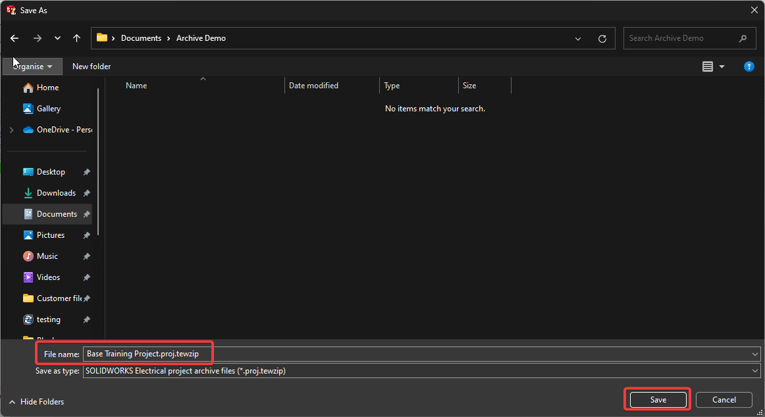Sort files by Date modified column
Screen dimensions: 765x417
[x=313, y=86]
